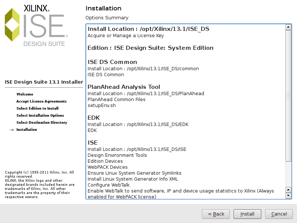Click 'WebPACK Devices' entry

(108, 167)
